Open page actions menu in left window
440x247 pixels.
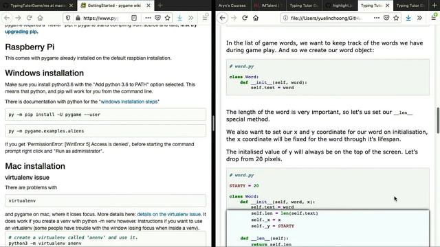pyautogui.click(x=148, y=18)
